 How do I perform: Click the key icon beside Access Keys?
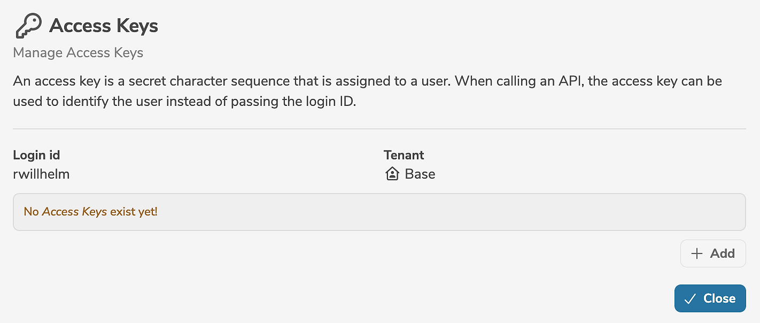click(28, 26)
